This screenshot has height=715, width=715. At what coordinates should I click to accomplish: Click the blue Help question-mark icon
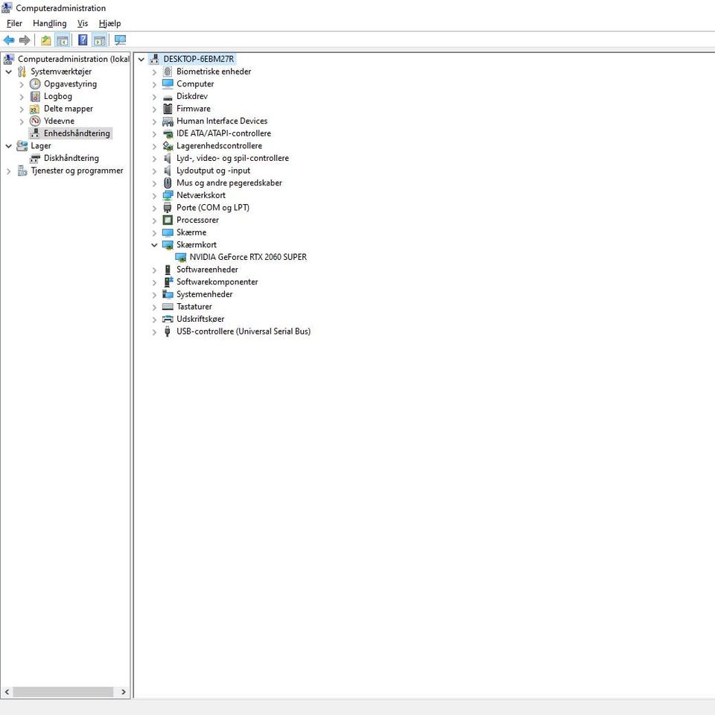pyautogui.click(x=83, y=40)
